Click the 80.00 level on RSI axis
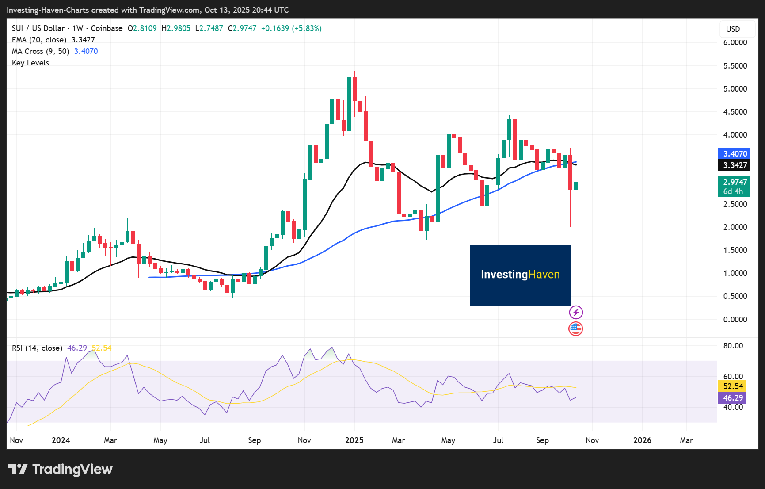The width and height of the screenshot is (765, 489). pos(733,346)
